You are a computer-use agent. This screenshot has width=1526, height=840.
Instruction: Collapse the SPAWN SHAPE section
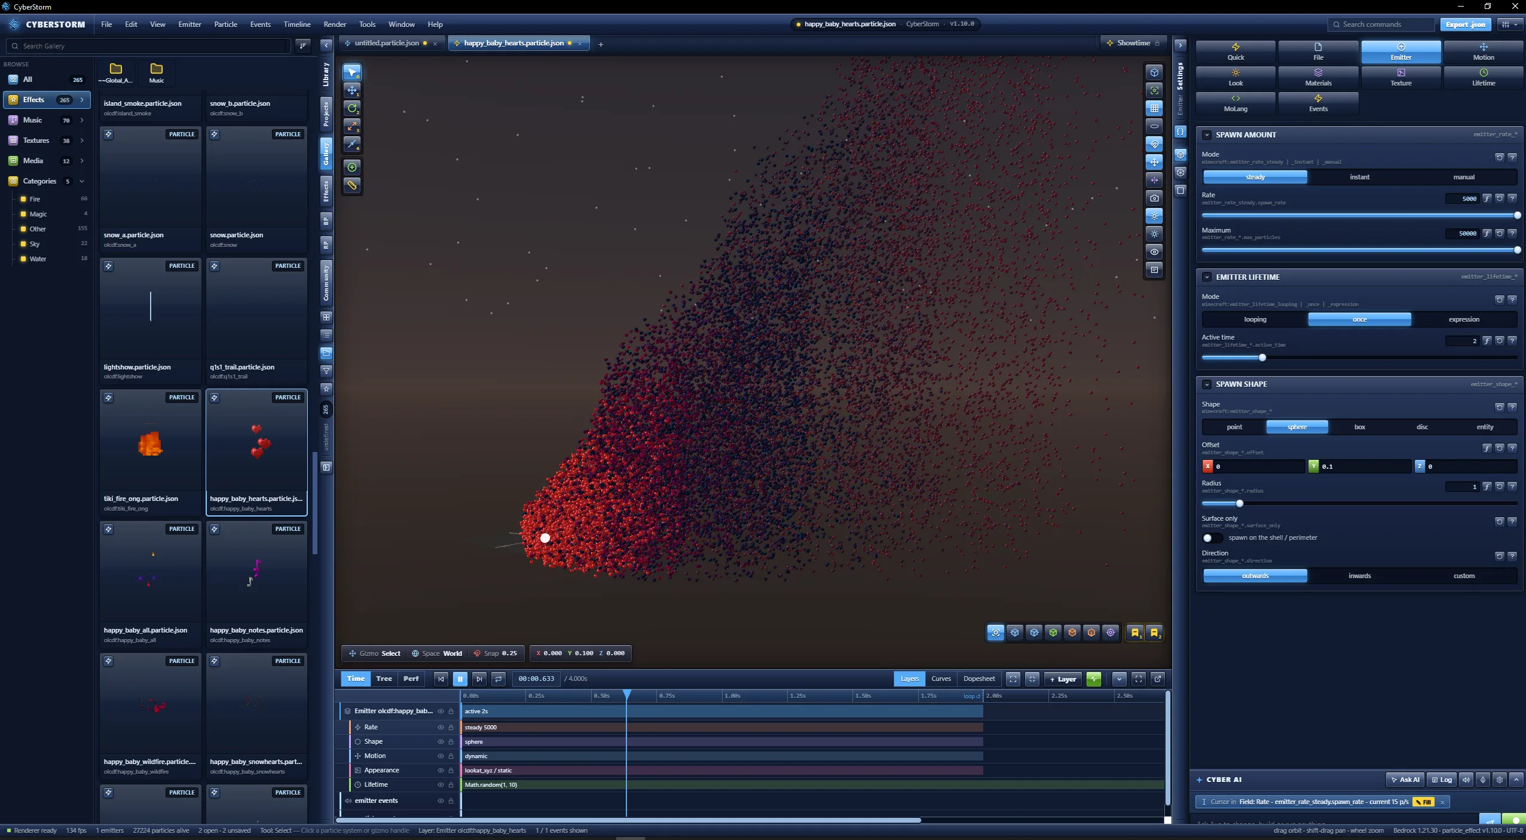(1207, 384)
